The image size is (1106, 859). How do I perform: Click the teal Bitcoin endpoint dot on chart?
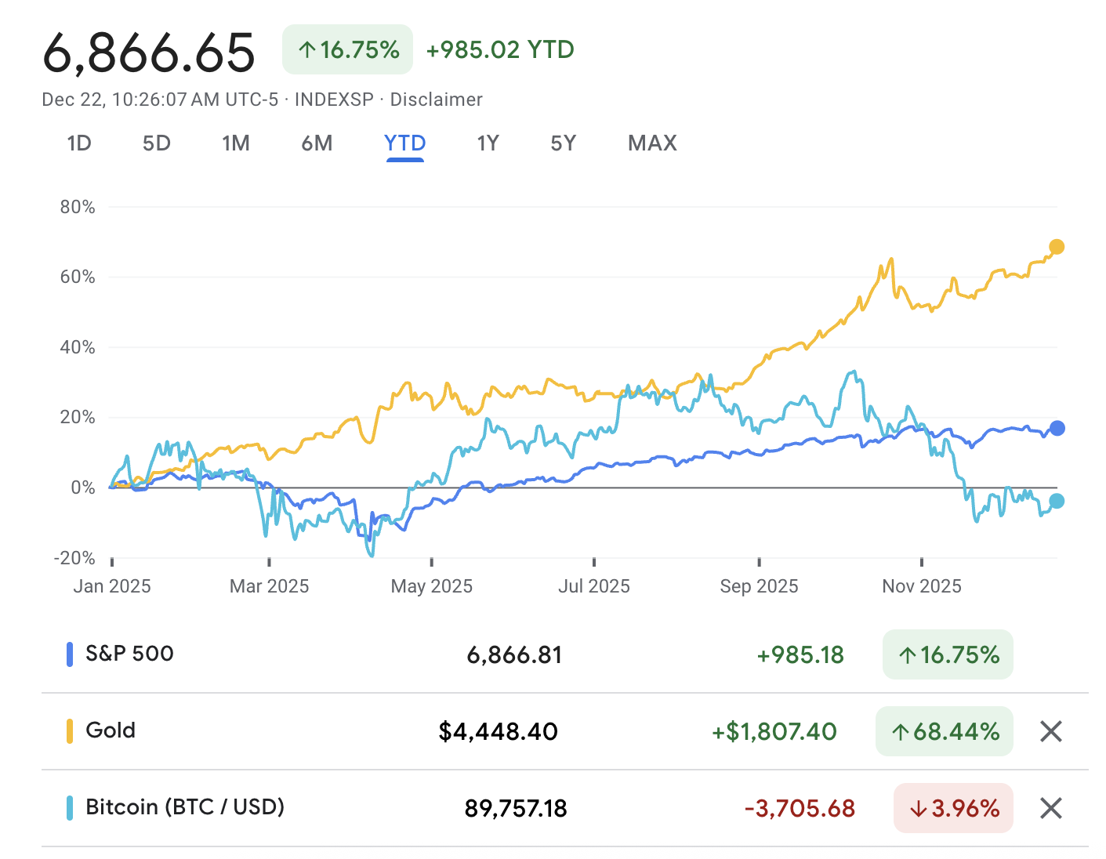pos(1057,501)
